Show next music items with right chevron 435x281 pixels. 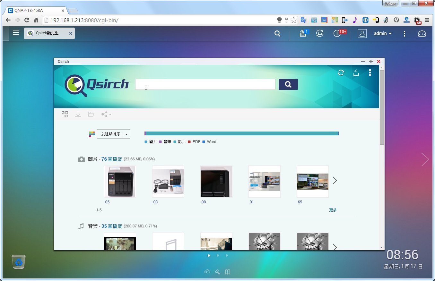pyautogui.click(x=335, y=247)
